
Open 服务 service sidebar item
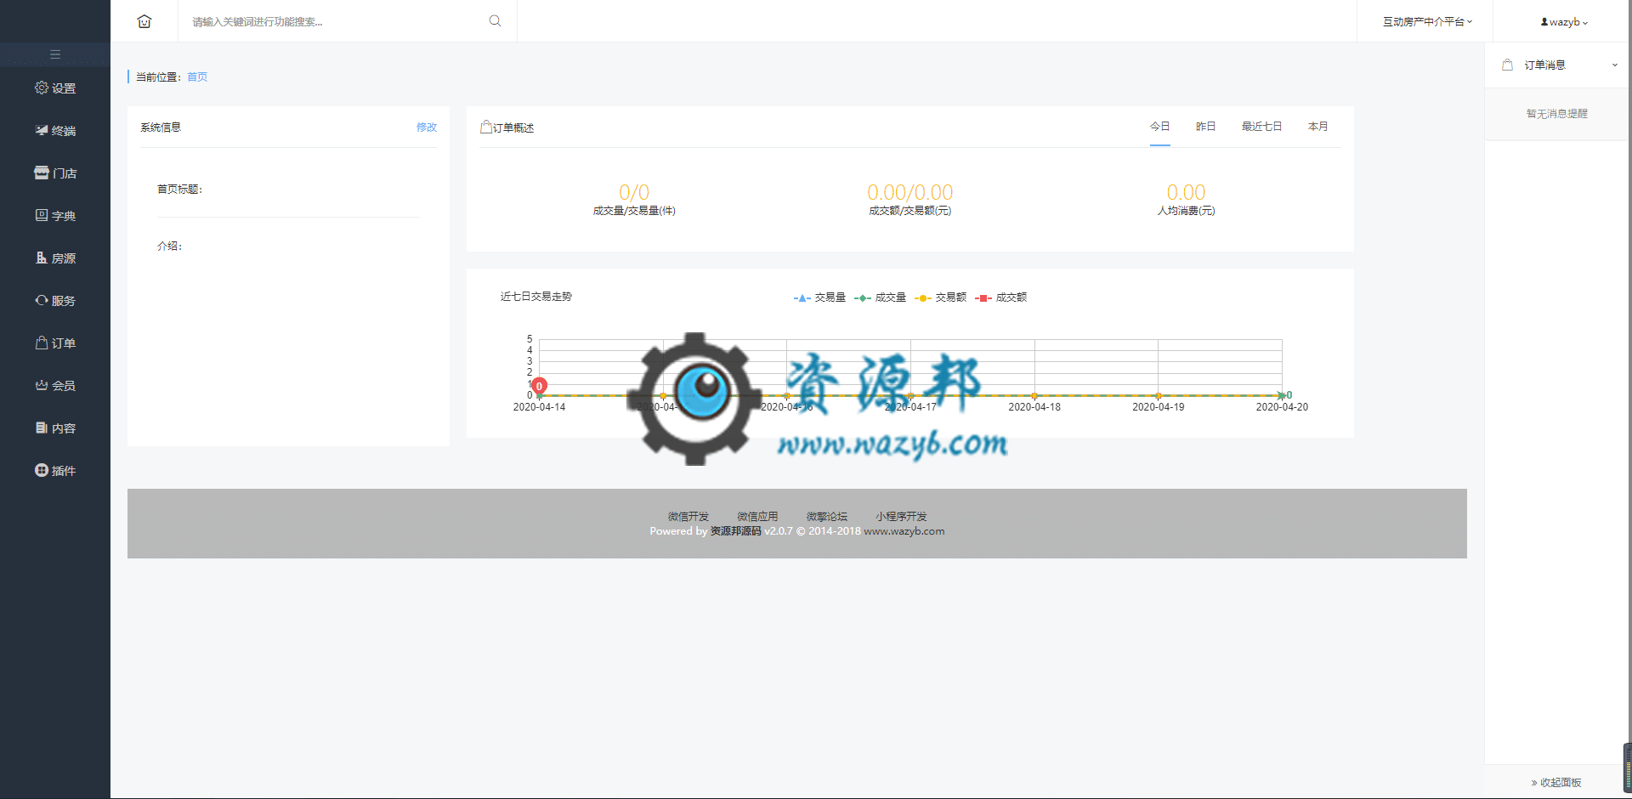pyautogui.click(x=55, y=300)
